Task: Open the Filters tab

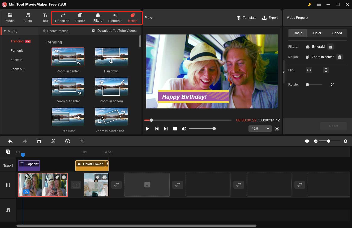Action: tap(98, 18)
